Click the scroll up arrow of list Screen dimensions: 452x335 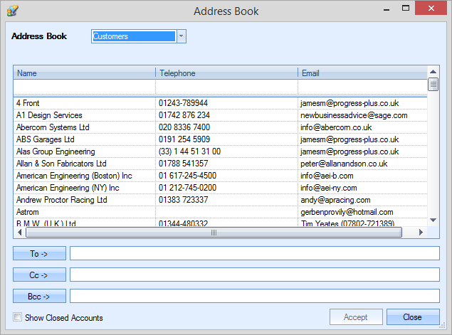point(433,72)
